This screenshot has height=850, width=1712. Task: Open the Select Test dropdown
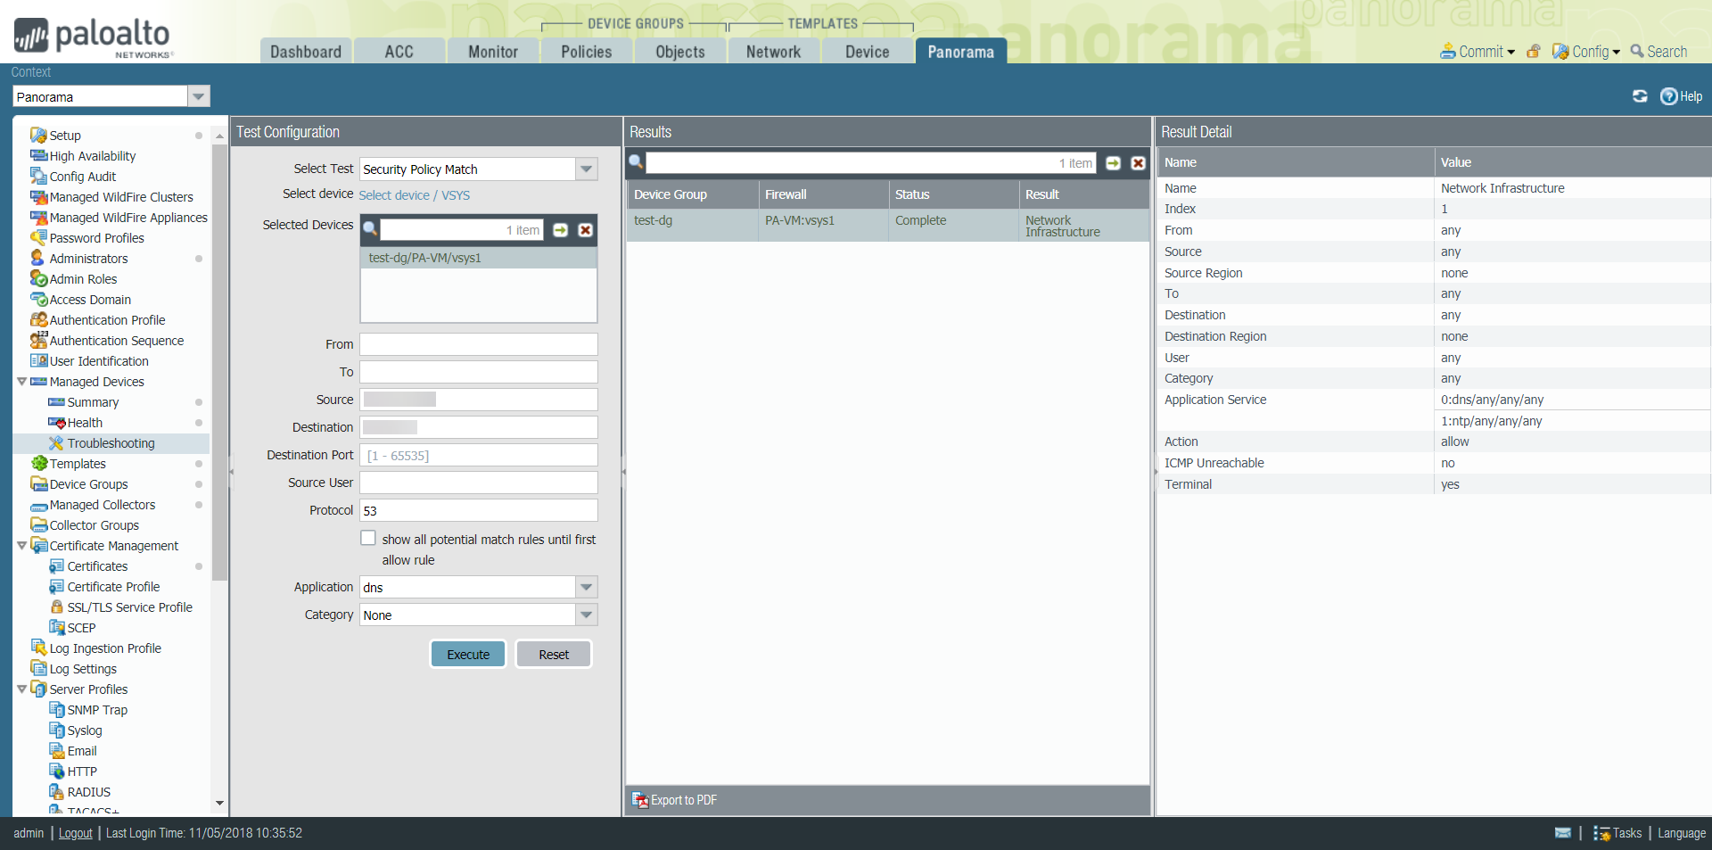click(586, 169)
